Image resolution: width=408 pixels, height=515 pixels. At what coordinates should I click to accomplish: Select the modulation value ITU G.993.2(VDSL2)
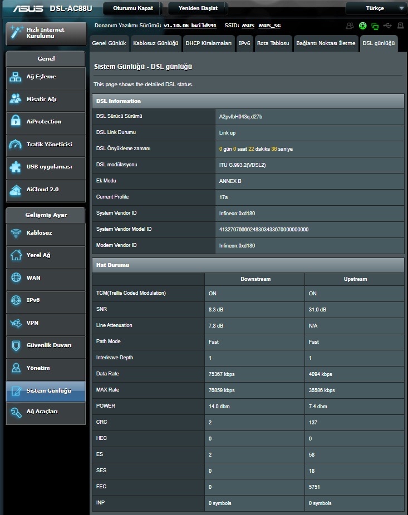coord(242,165)
